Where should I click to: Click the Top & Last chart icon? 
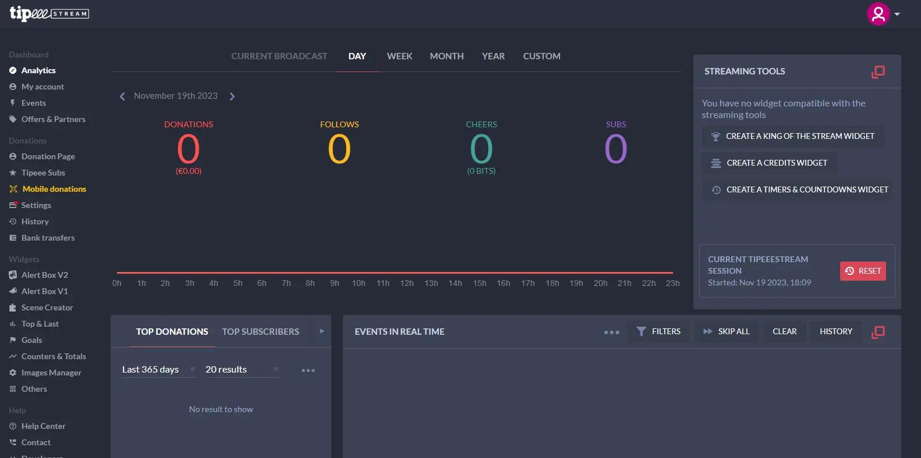coord(13,324)
